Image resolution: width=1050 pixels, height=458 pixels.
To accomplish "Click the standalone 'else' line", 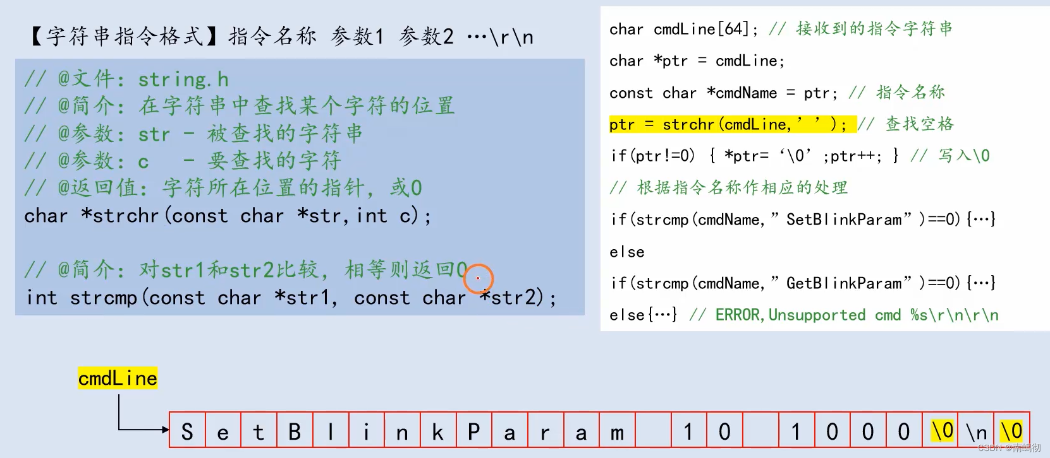I will [x=627, y=252].
